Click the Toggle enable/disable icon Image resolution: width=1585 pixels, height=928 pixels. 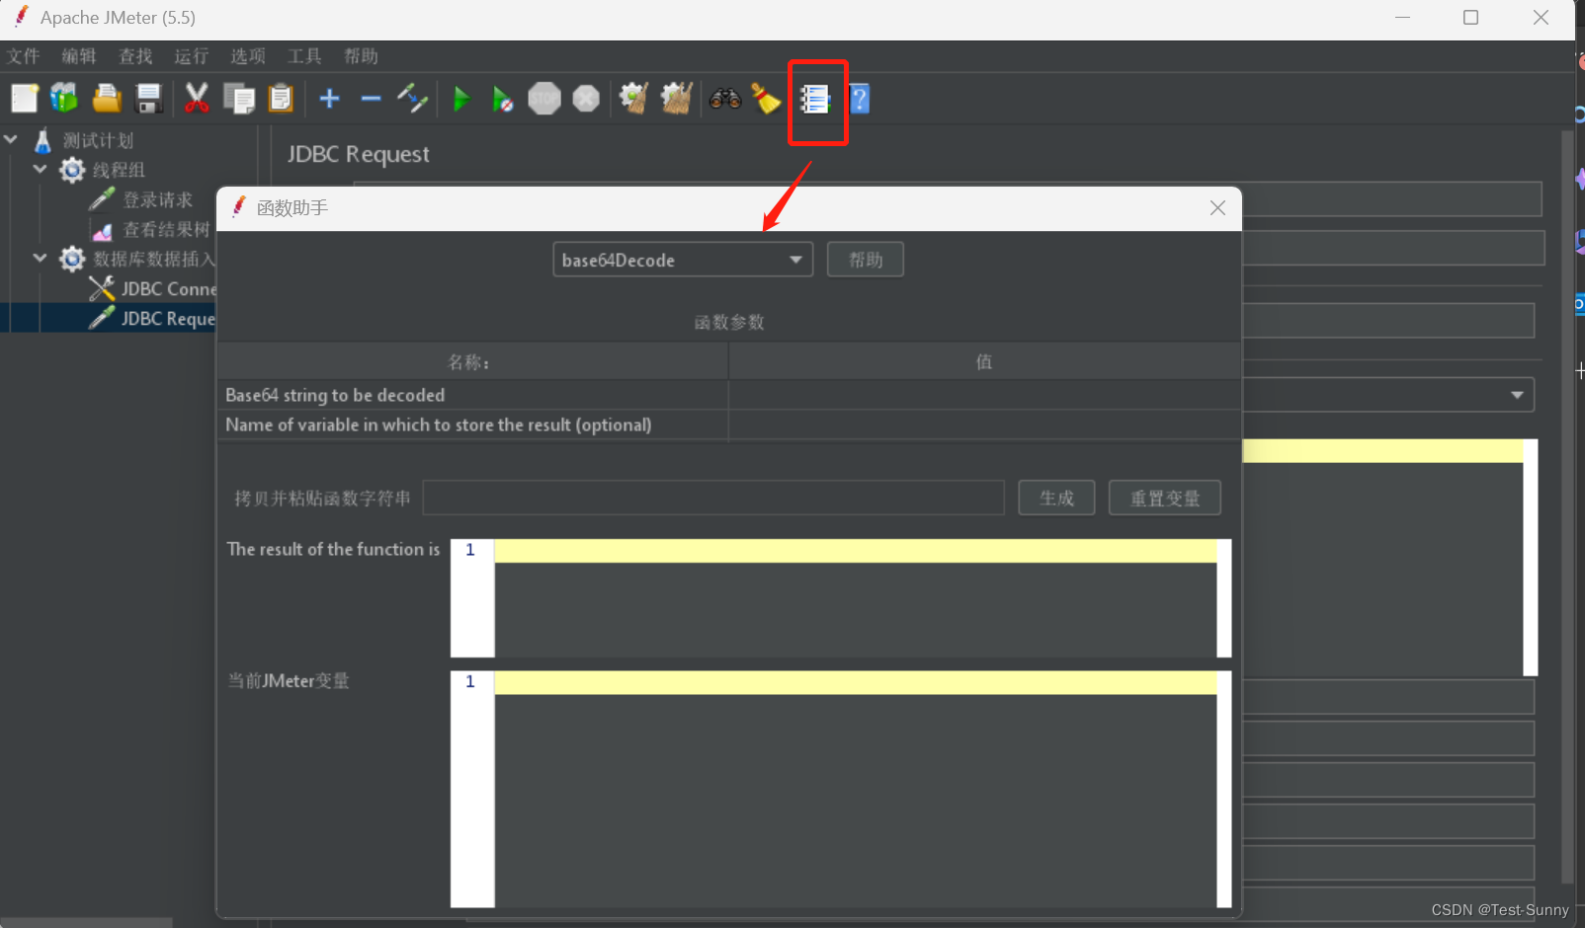[x=412, y=99]
